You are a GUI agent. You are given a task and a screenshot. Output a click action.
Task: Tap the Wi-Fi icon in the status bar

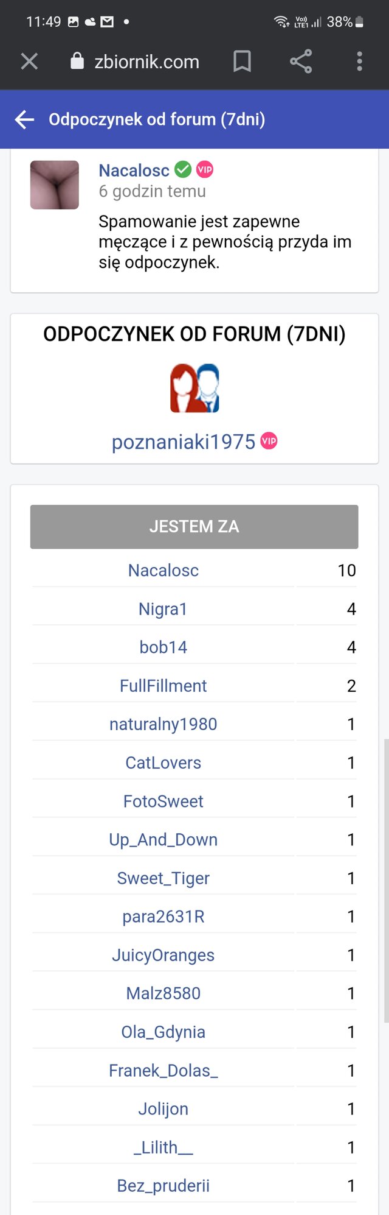(x=282, y=21)
